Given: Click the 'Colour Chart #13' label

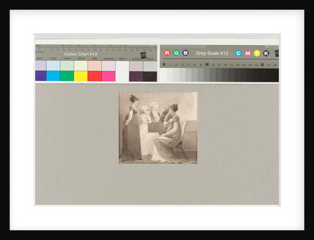Looking at the screenshot, I should (80, 54).
